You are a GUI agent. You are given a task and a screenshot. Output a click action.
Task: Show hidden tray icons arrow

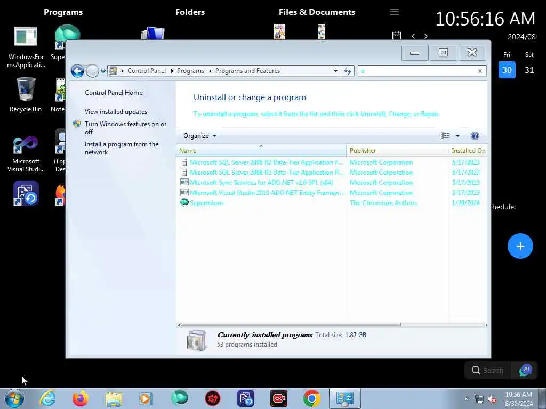tap(466, 399)
